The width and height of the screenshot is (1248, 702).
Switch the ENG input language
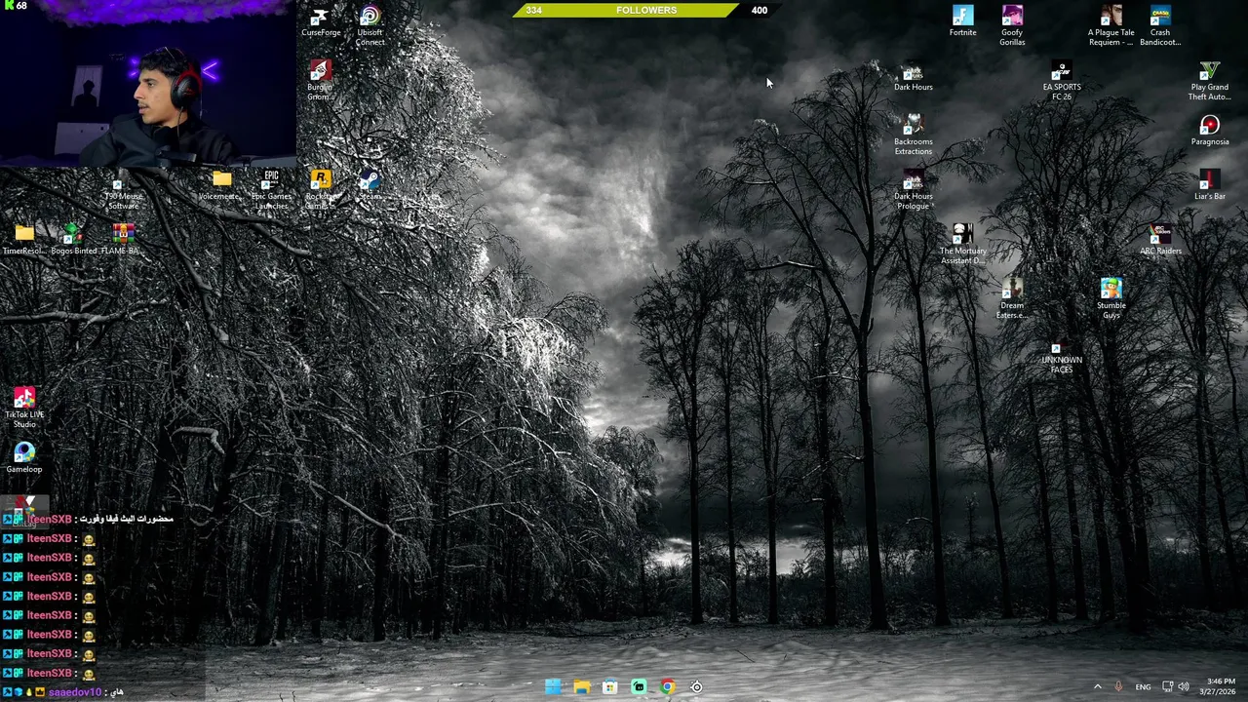pos(1143,687)
